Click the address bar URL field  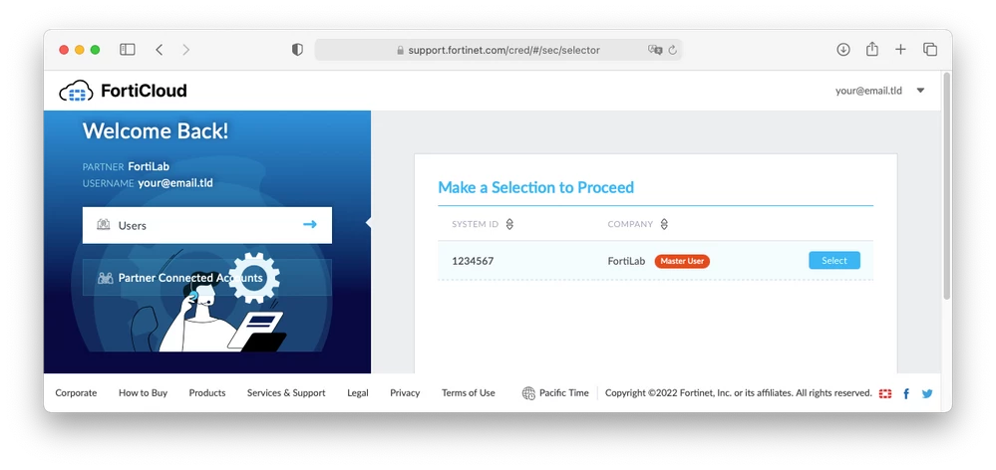click(x=498, y=50)
